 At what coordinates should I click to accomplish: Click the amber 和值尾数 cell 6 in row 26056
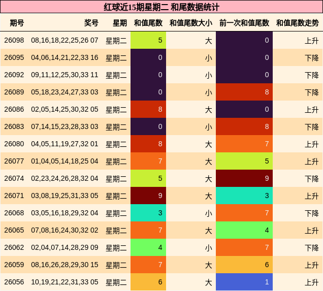(148, 282)
